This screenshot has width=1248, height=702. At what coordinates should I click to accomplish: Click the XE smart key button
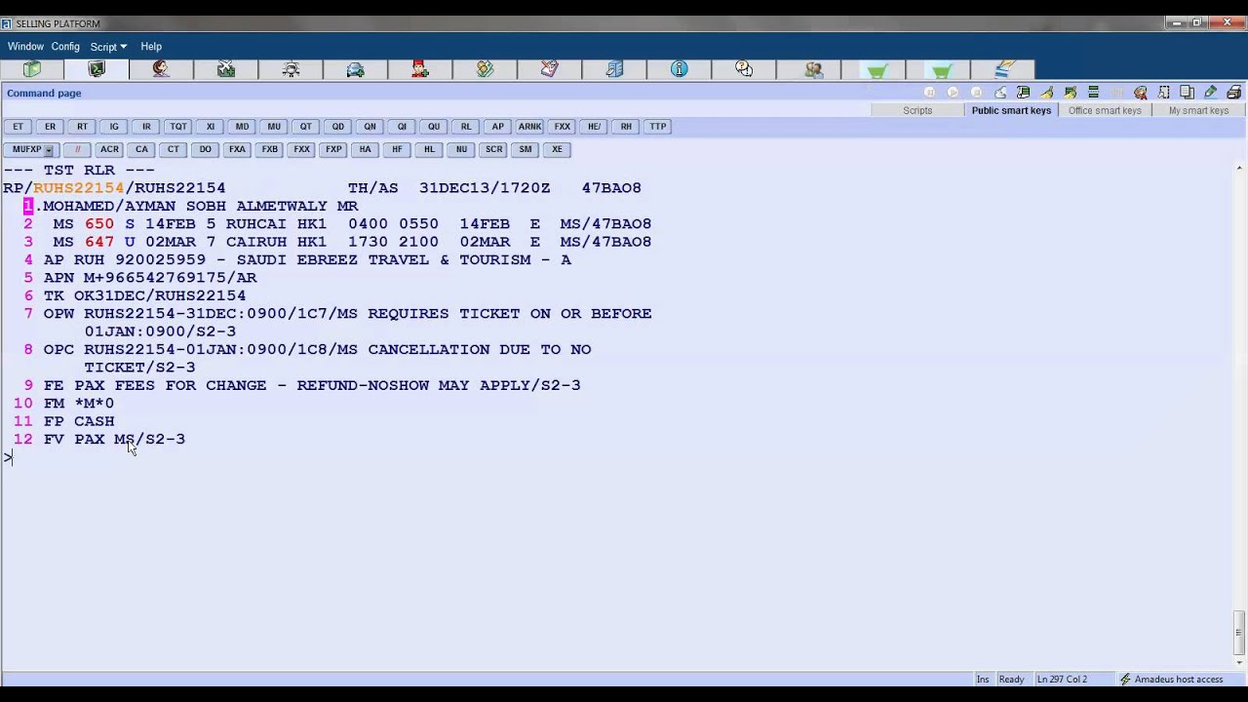(557, 150)
